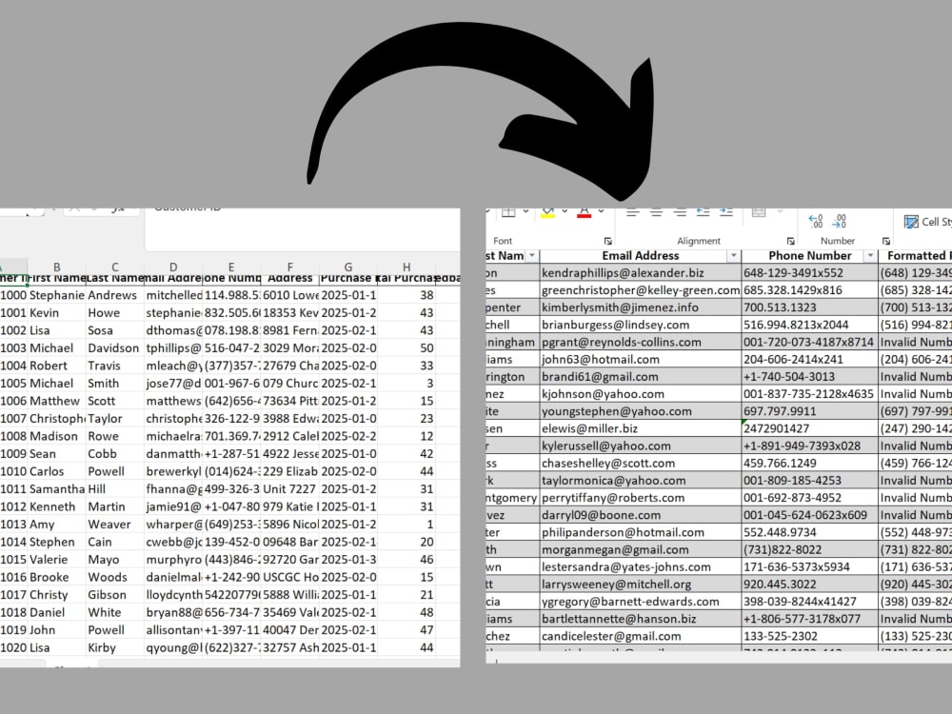Click the Cell Styles icon

click(x=911, y=222)
